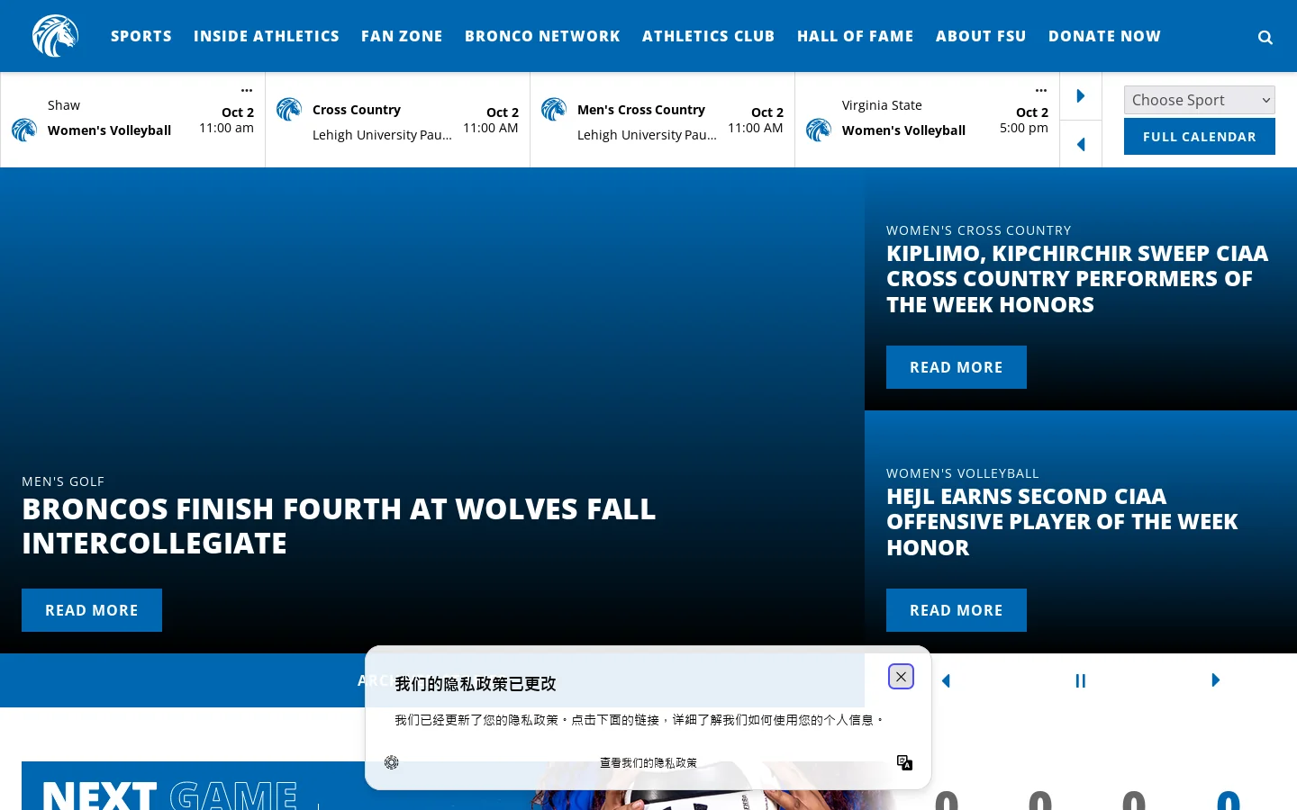Open more options on Shaw volleyball card
This screenshot has width=1297, height=810.
tap(247, 90)
